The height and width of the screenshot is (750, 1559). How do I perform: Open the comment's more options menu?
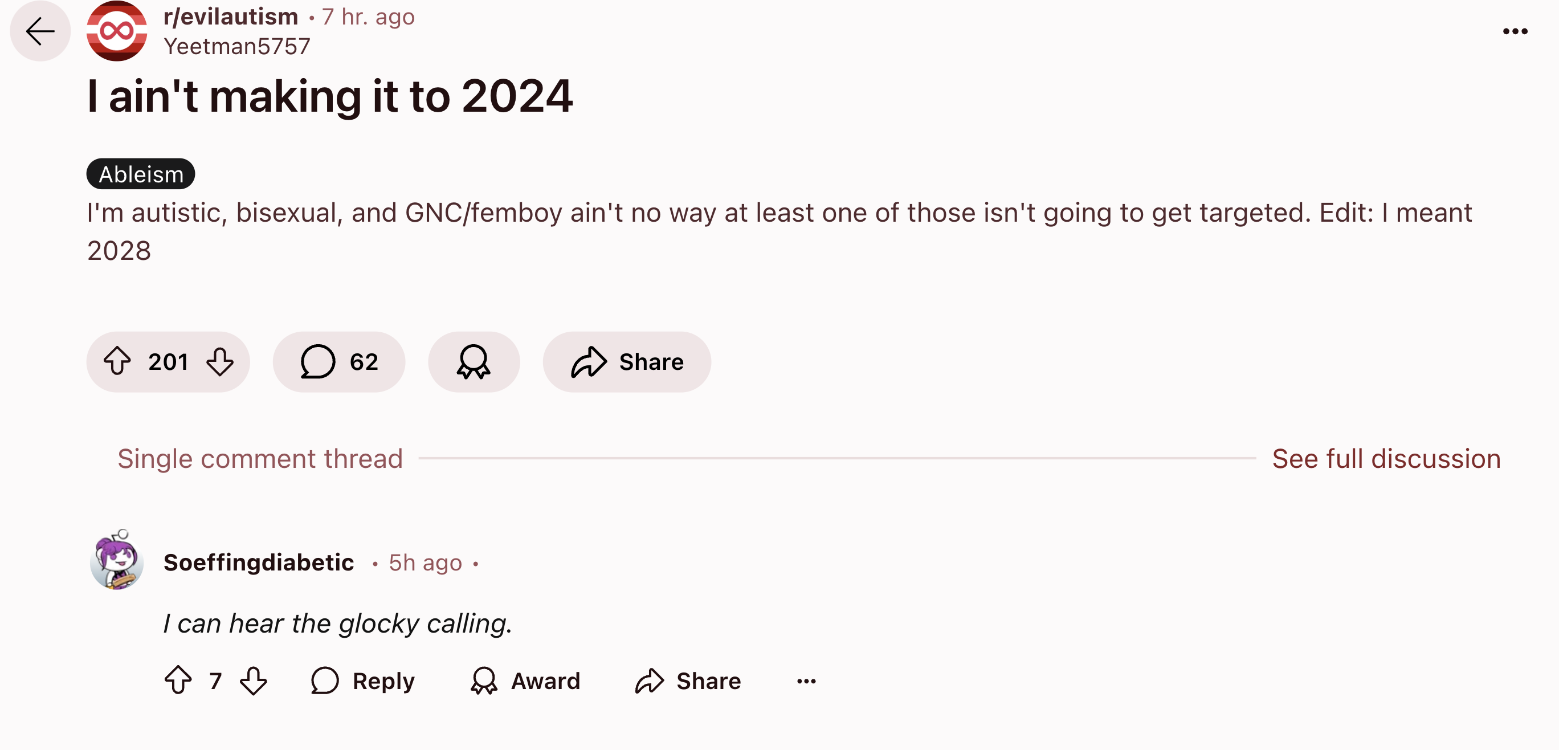(806, 681)
